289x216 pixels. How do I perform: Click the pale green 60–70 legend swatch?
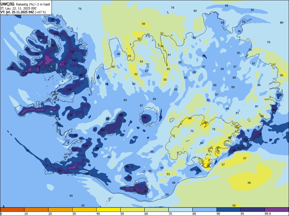coord(156,210)
